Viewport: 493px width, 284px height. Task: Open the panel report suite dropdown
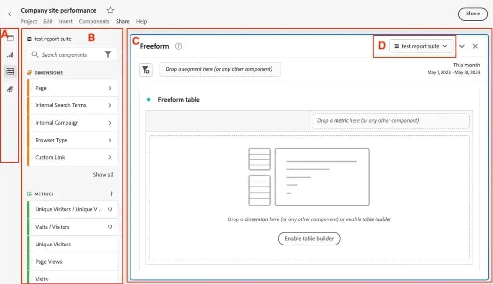point(421,46)
